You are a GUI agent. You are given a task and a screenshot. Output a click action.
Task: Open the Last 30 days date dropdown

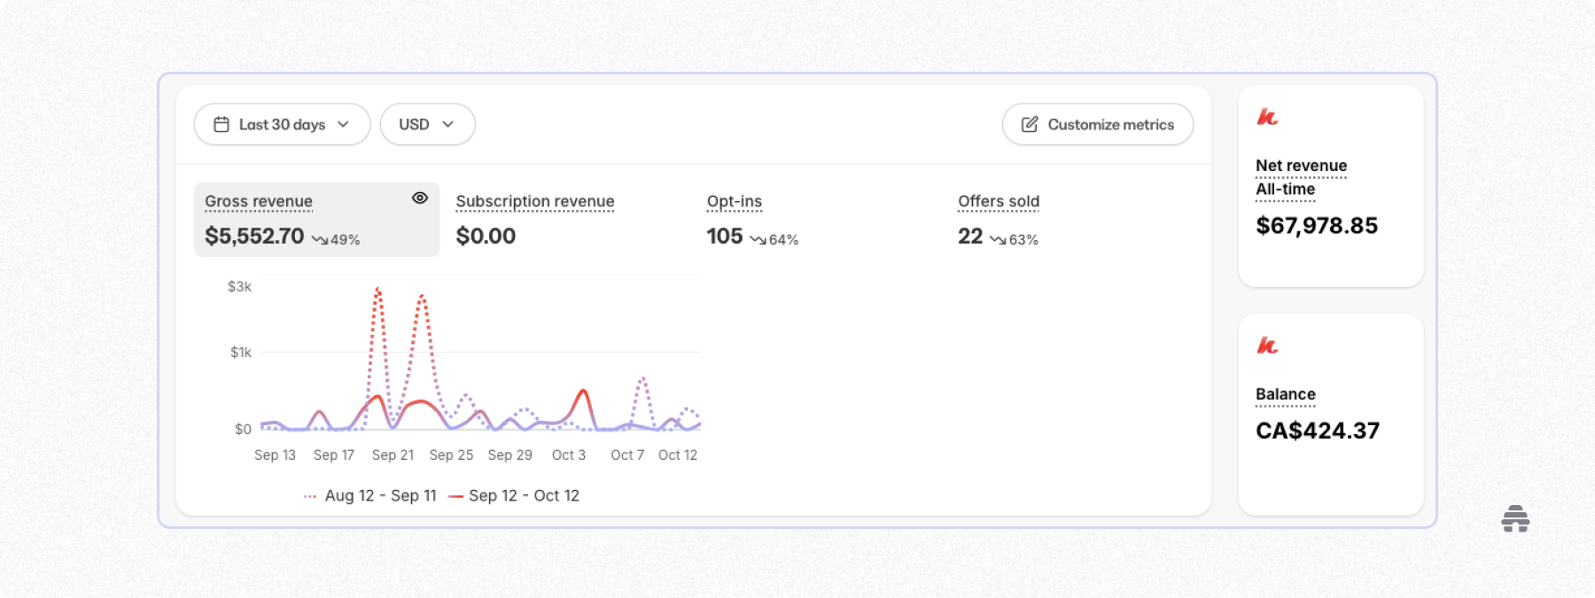[282, 125]
